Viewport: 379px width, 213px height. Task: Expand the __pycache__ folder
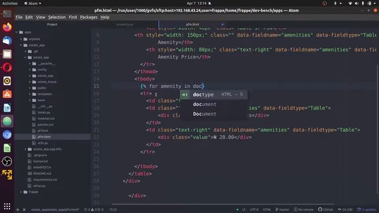pos(30,63)
